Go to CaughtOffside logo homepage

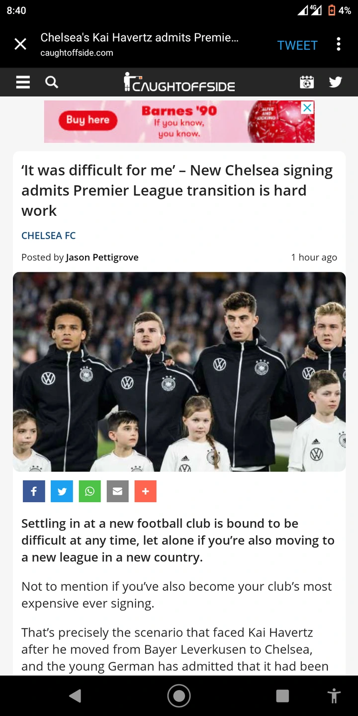coord(179,83)
